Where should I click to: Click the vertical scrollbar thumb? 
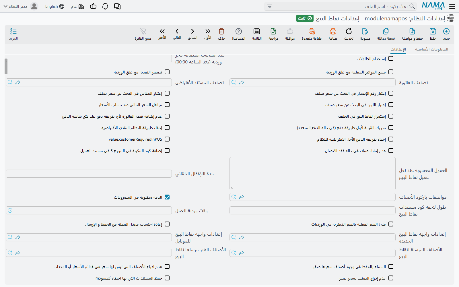pyautogui.click(x=6, y=66)
